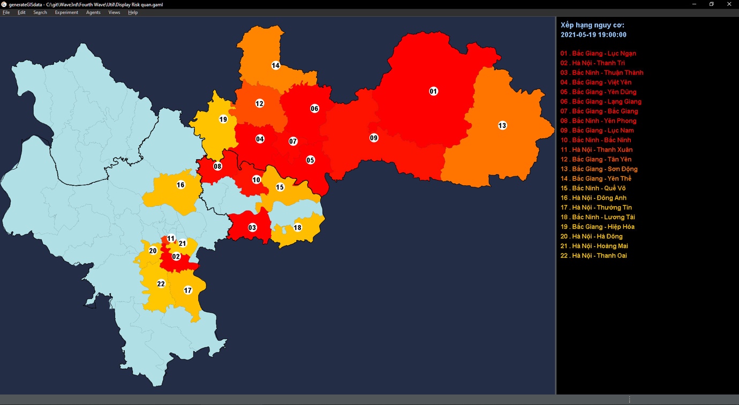Select map marker 03 in the red district

(x=252, y=228)
